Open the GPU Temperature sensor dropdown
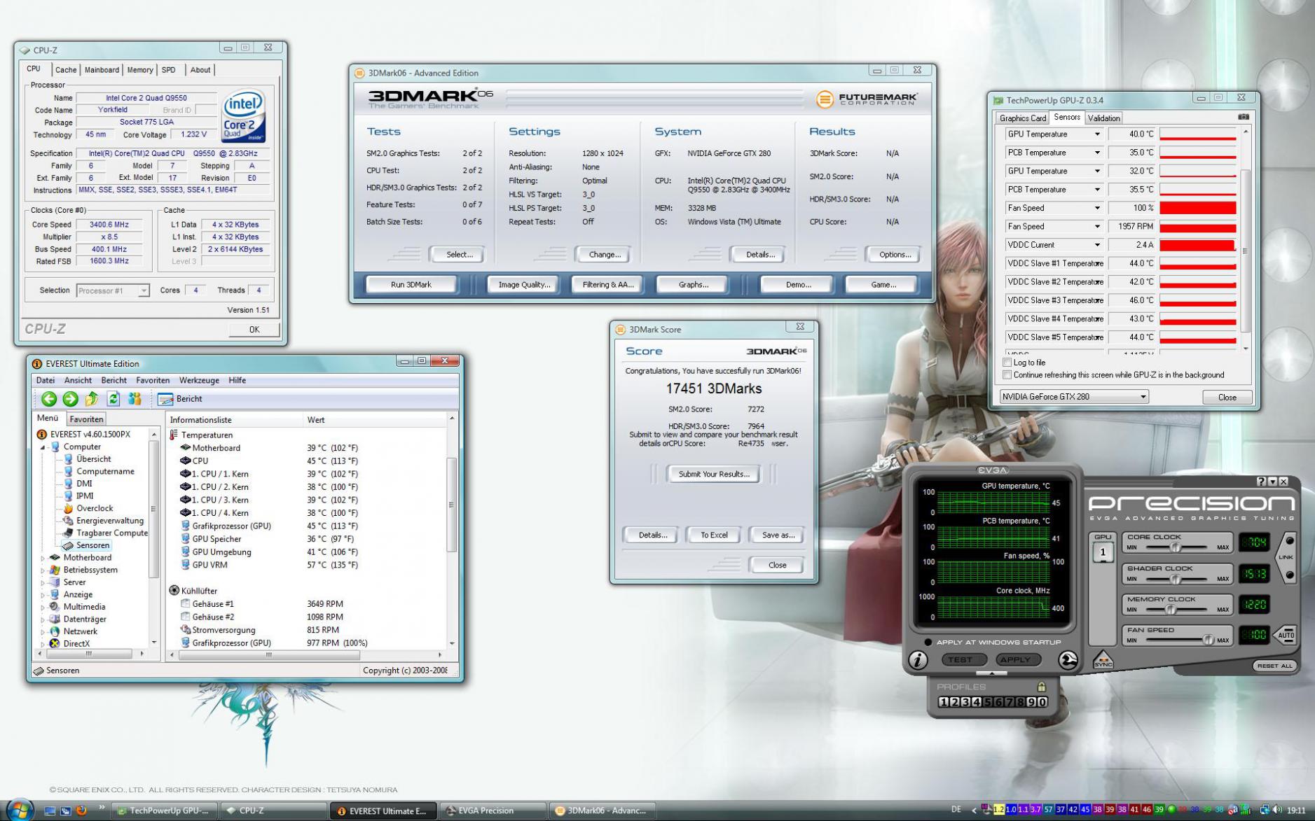Screen dimensions: 1315x821 (x=1097, y=134)
